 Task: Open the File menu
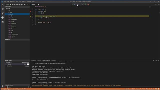[5, 2]
